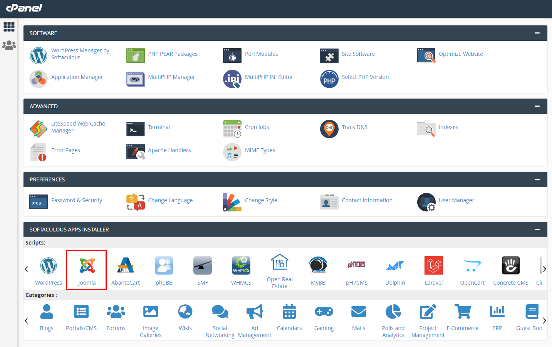This screenshot has width=552, height=347.
Task: Open the Indexes icon
Action: (426, 129)
